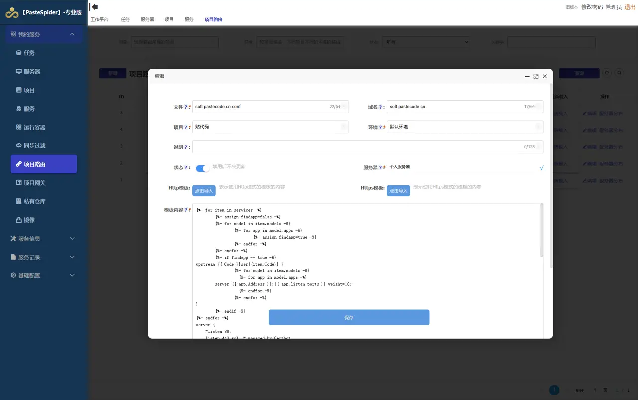Collapse the sidebar with the arrow icon
The height and width of the screenshot is (400, 638).
point(94,7)
